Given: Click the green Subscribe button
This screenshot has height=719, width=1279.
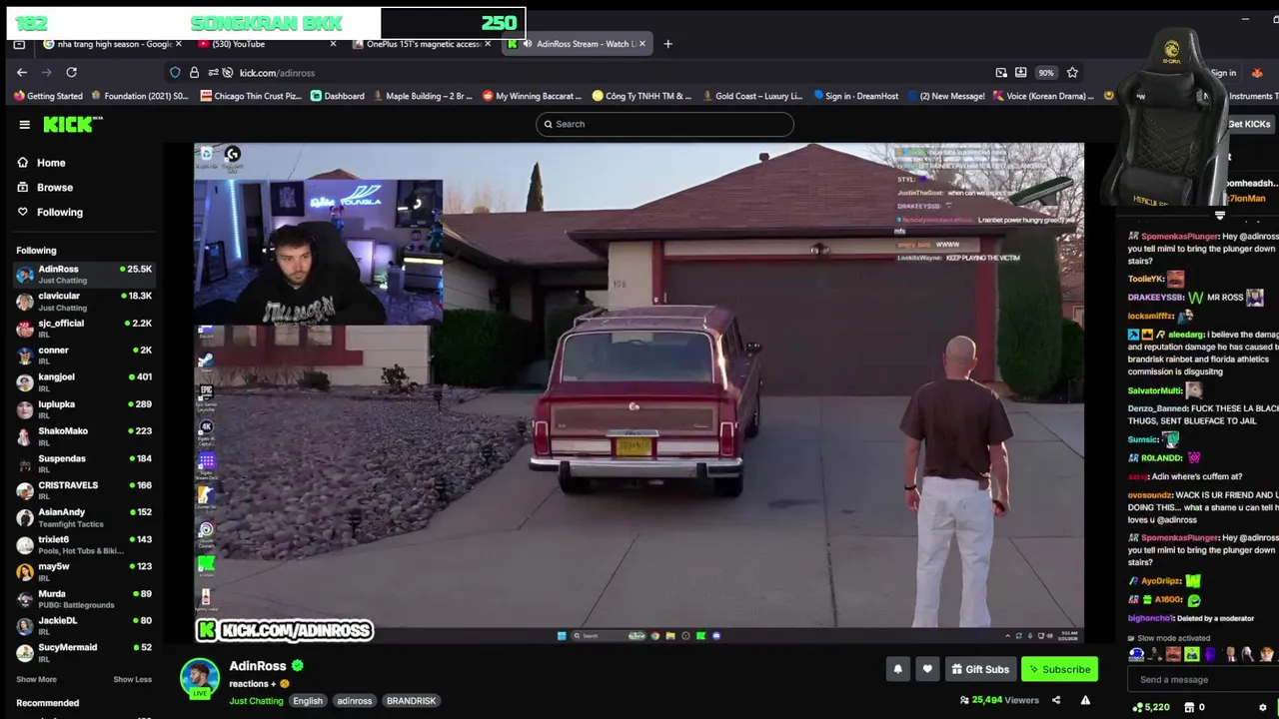Looking at the screenshot, I should pos(1059,669).
